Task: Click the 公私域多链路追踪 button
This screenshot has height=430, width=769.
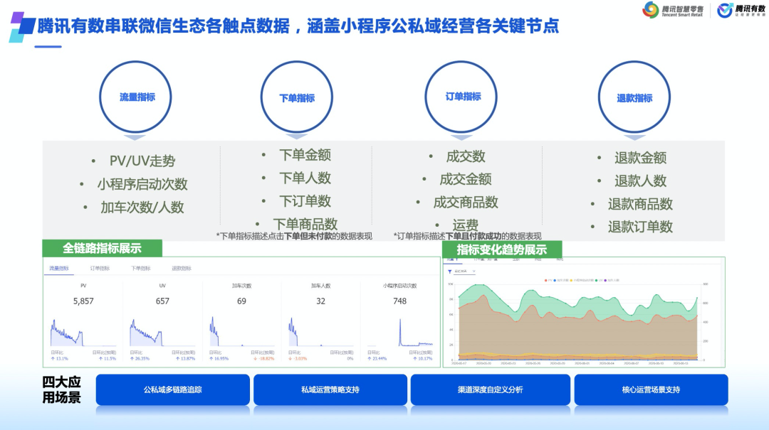Action: coord(172,389)
